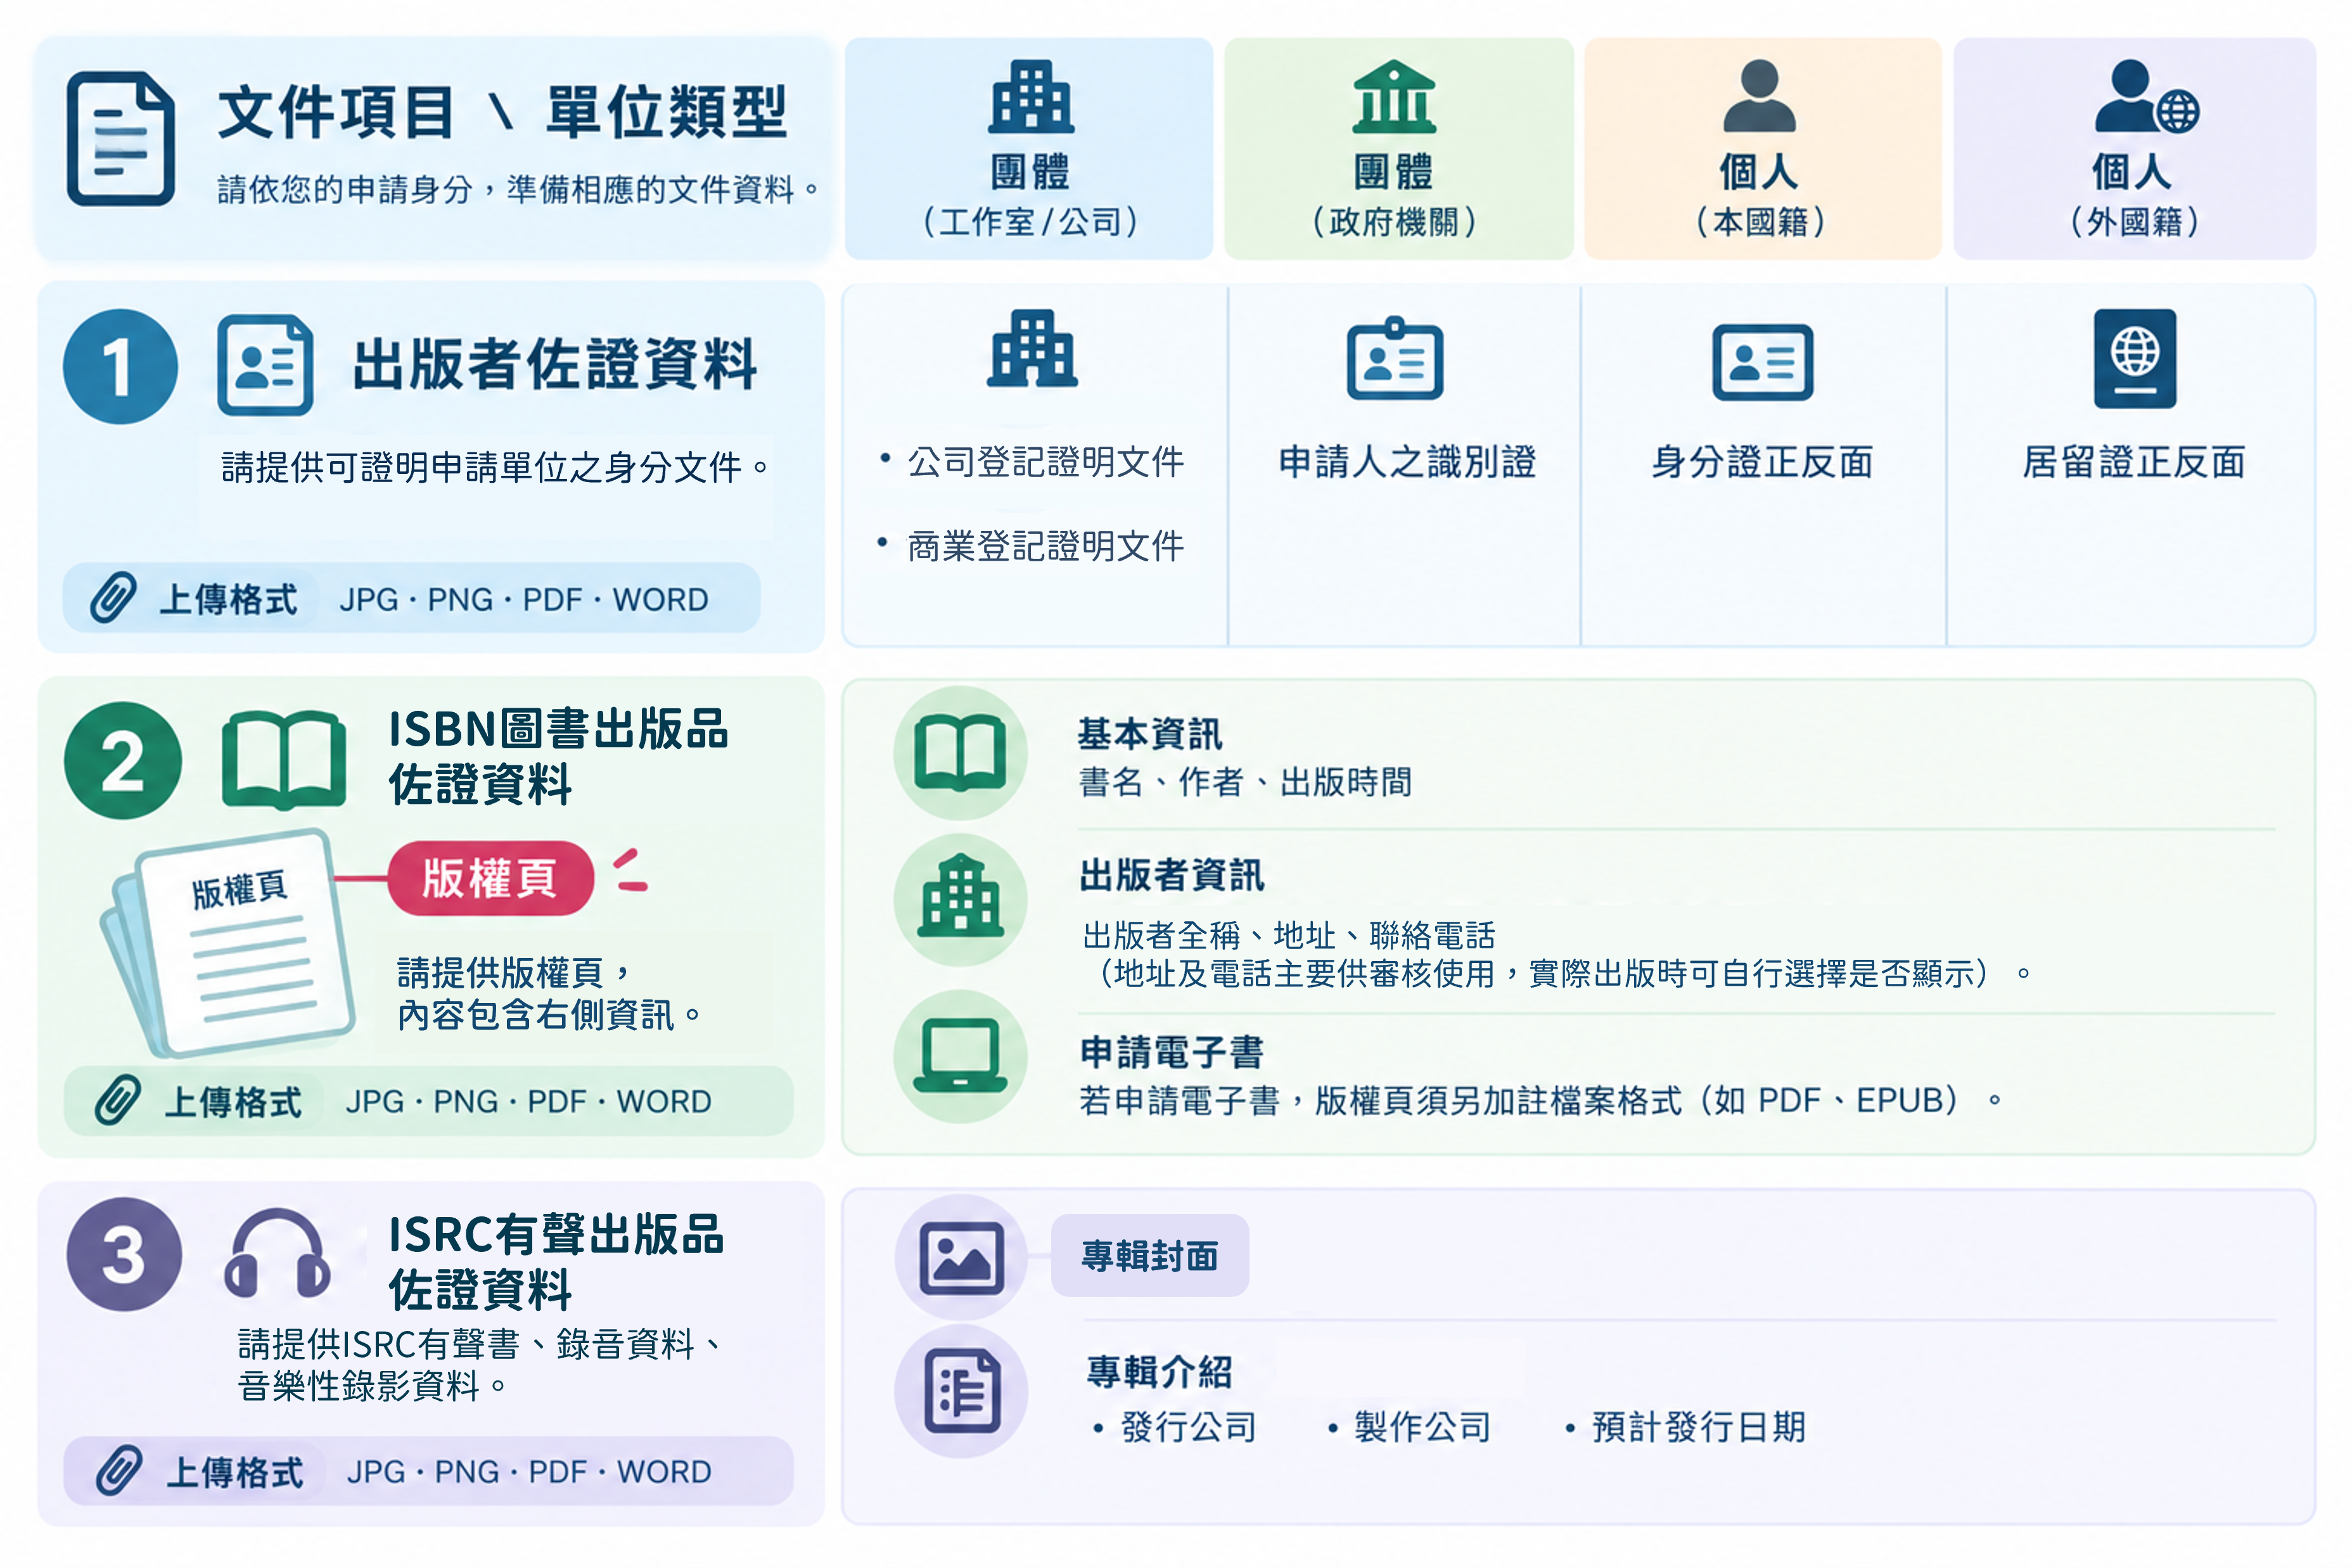
Task: Click the ID card icon beside 出版者佐證資料
Action: pos(265,365)
